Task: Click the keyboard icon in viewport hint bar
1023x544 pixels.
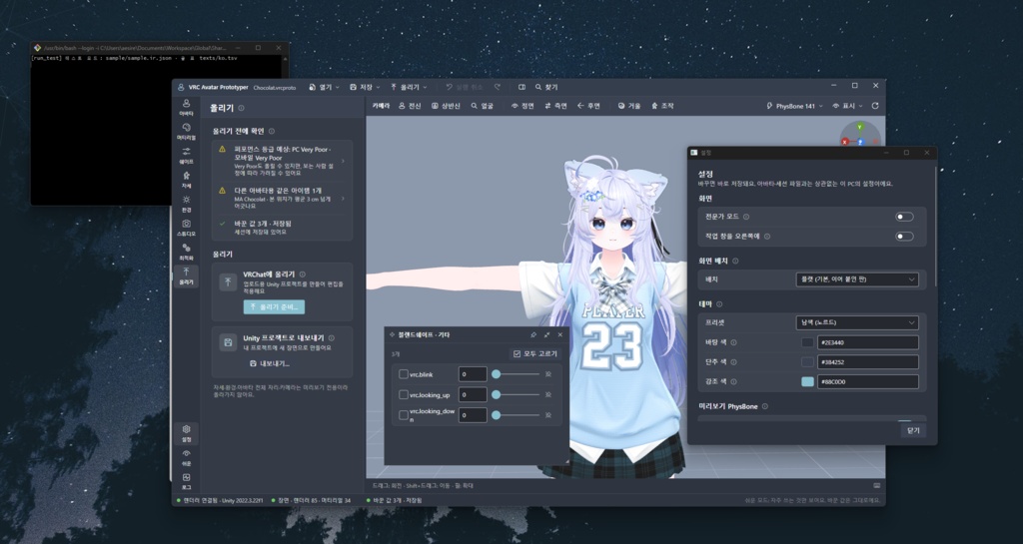Action: 877,485
